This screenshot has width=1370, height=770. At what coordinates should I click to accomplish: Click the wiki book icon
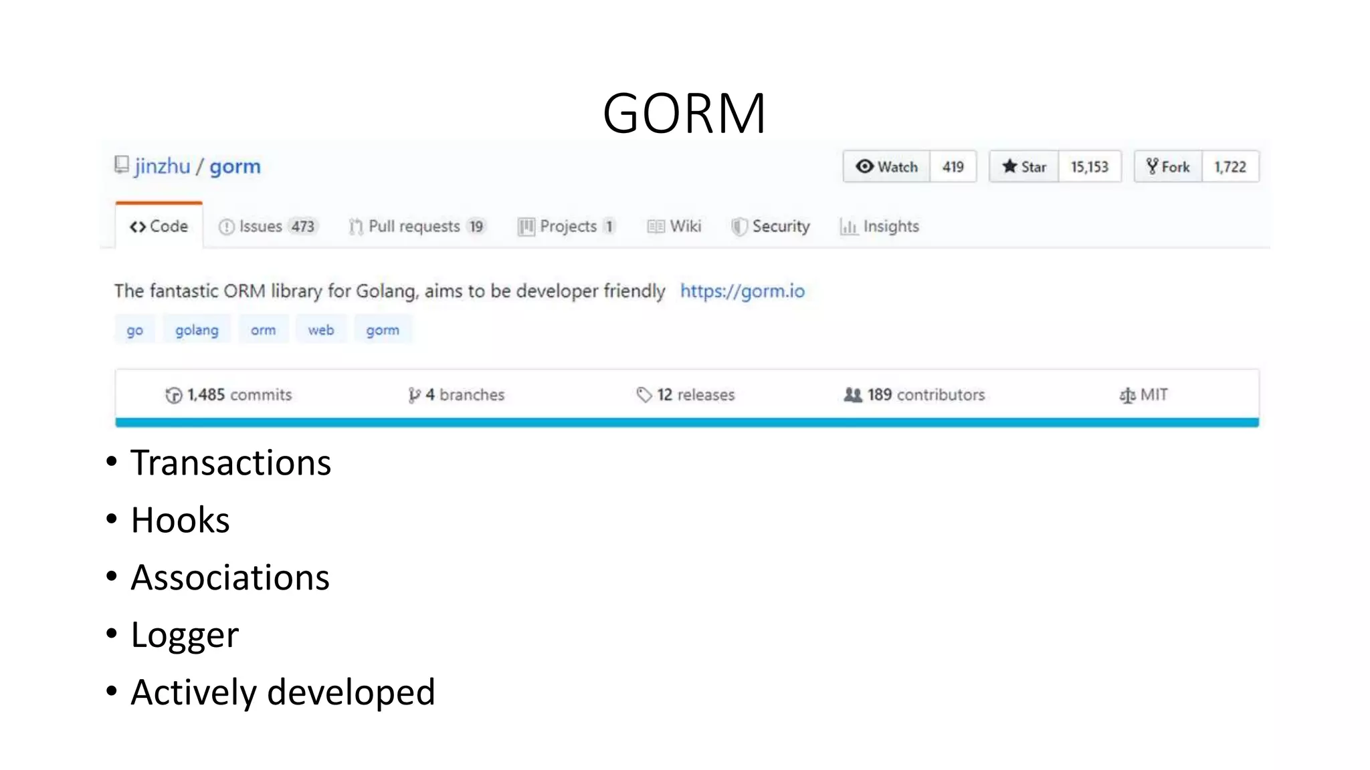[656, 227]
